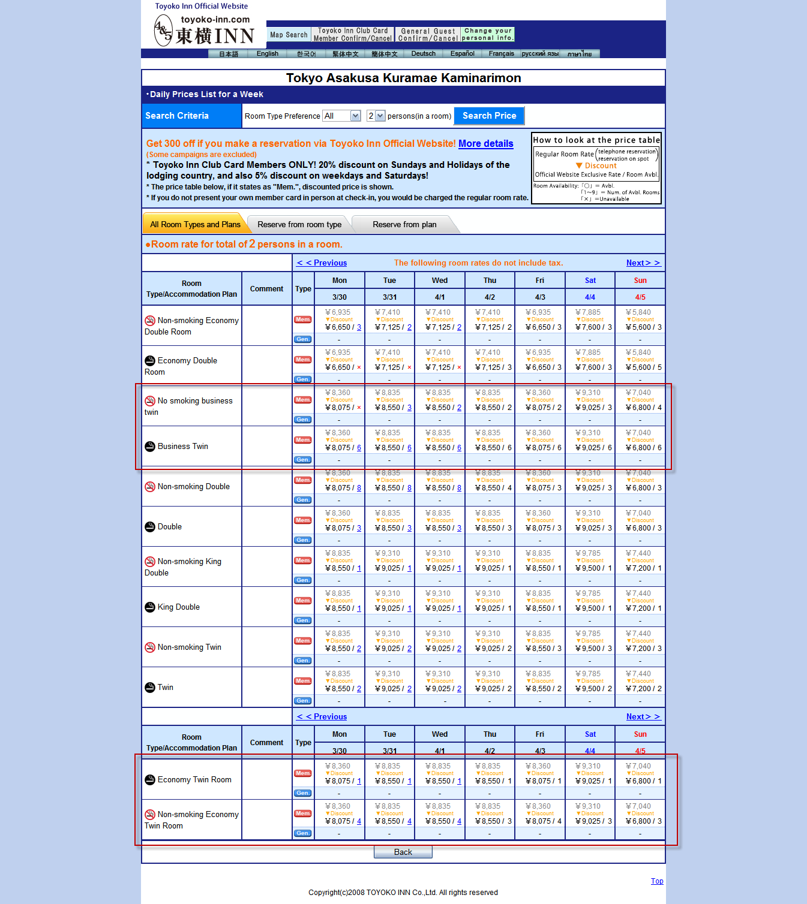Open Change your personal info
The image size is (807, 904).
(x=488, y=34)
